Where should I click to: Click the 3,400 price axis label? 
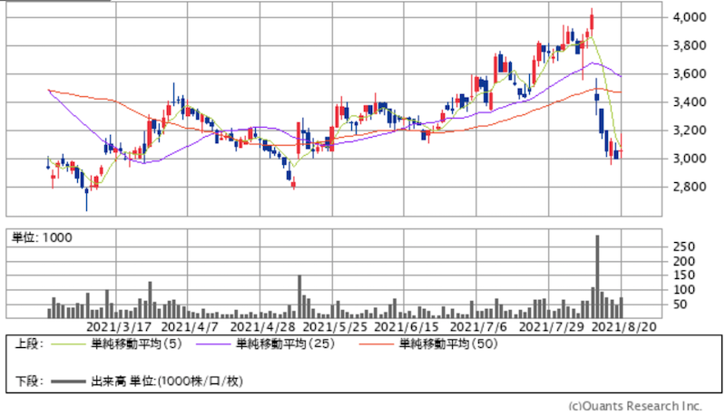tap(690, 102)
